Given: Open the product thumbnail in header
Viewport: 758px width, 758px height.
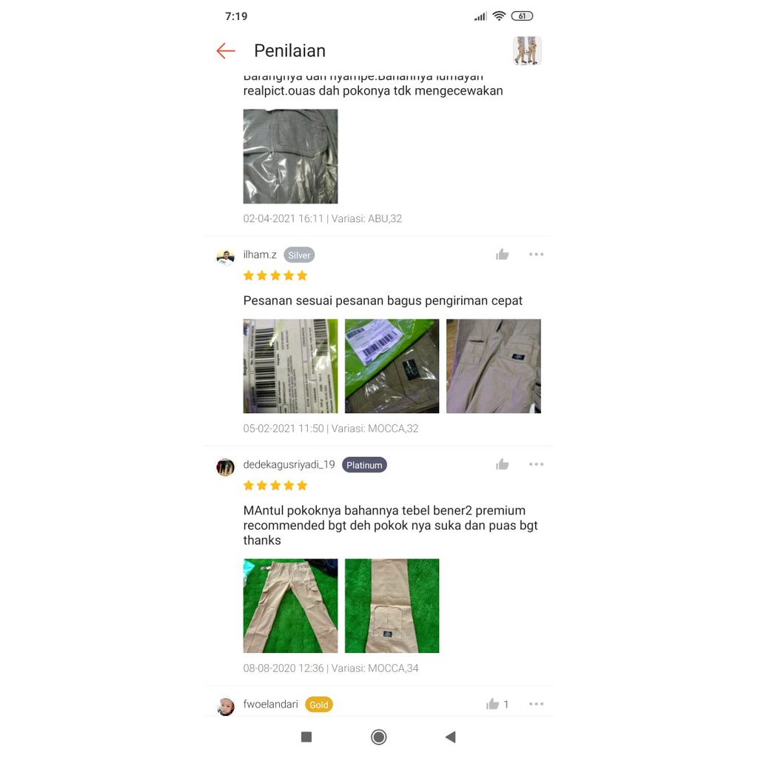Looking at the screenshot, I should (x=527, y=51).
